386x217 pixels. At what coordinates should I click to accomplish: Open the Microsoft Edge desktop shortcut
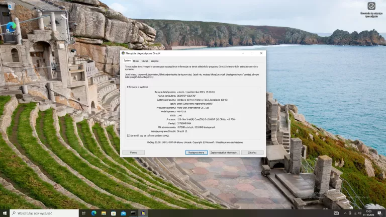coord(11,28)
